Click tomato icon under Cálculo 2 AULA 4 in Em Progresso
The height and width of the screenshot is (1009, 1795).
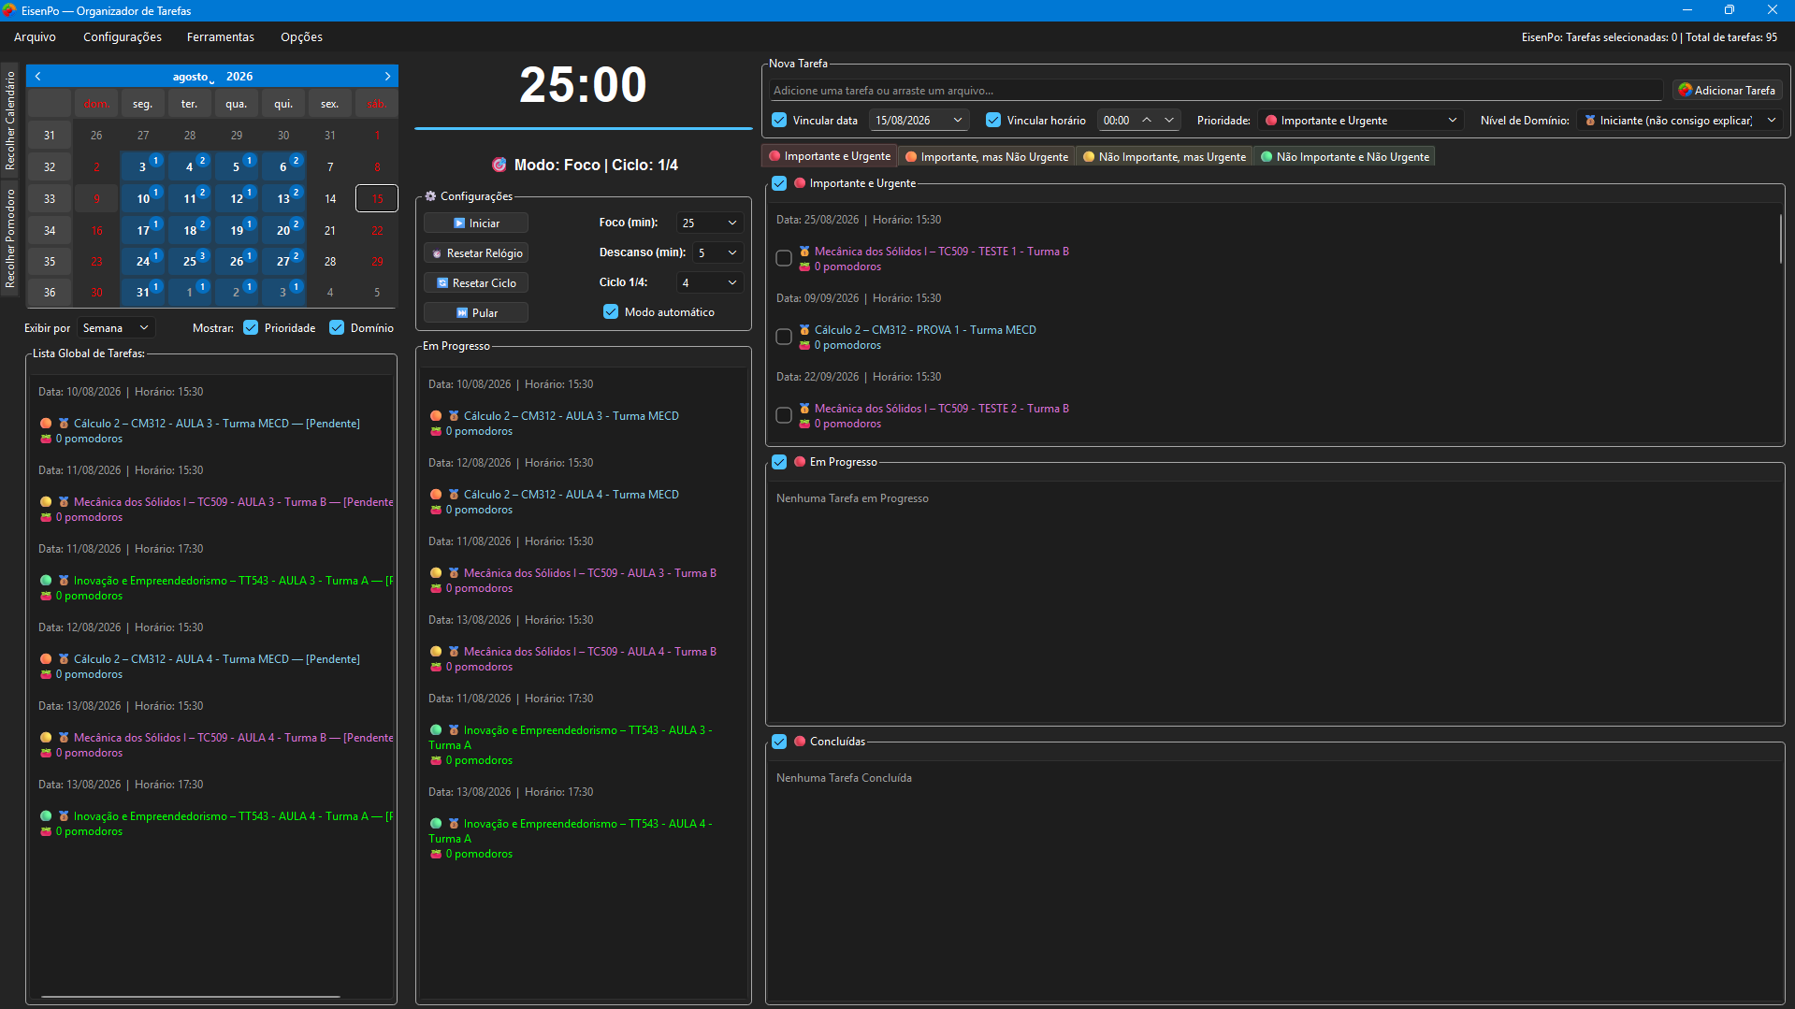436,510
